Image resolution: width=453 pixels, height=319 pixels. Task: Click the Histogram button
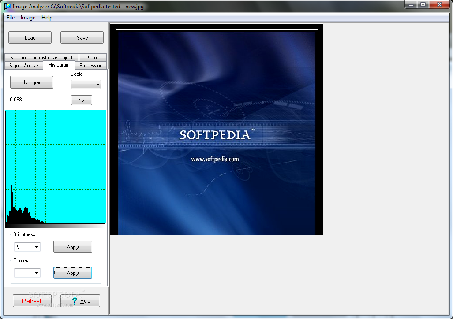pyautogui.click(x=32, y=82)
